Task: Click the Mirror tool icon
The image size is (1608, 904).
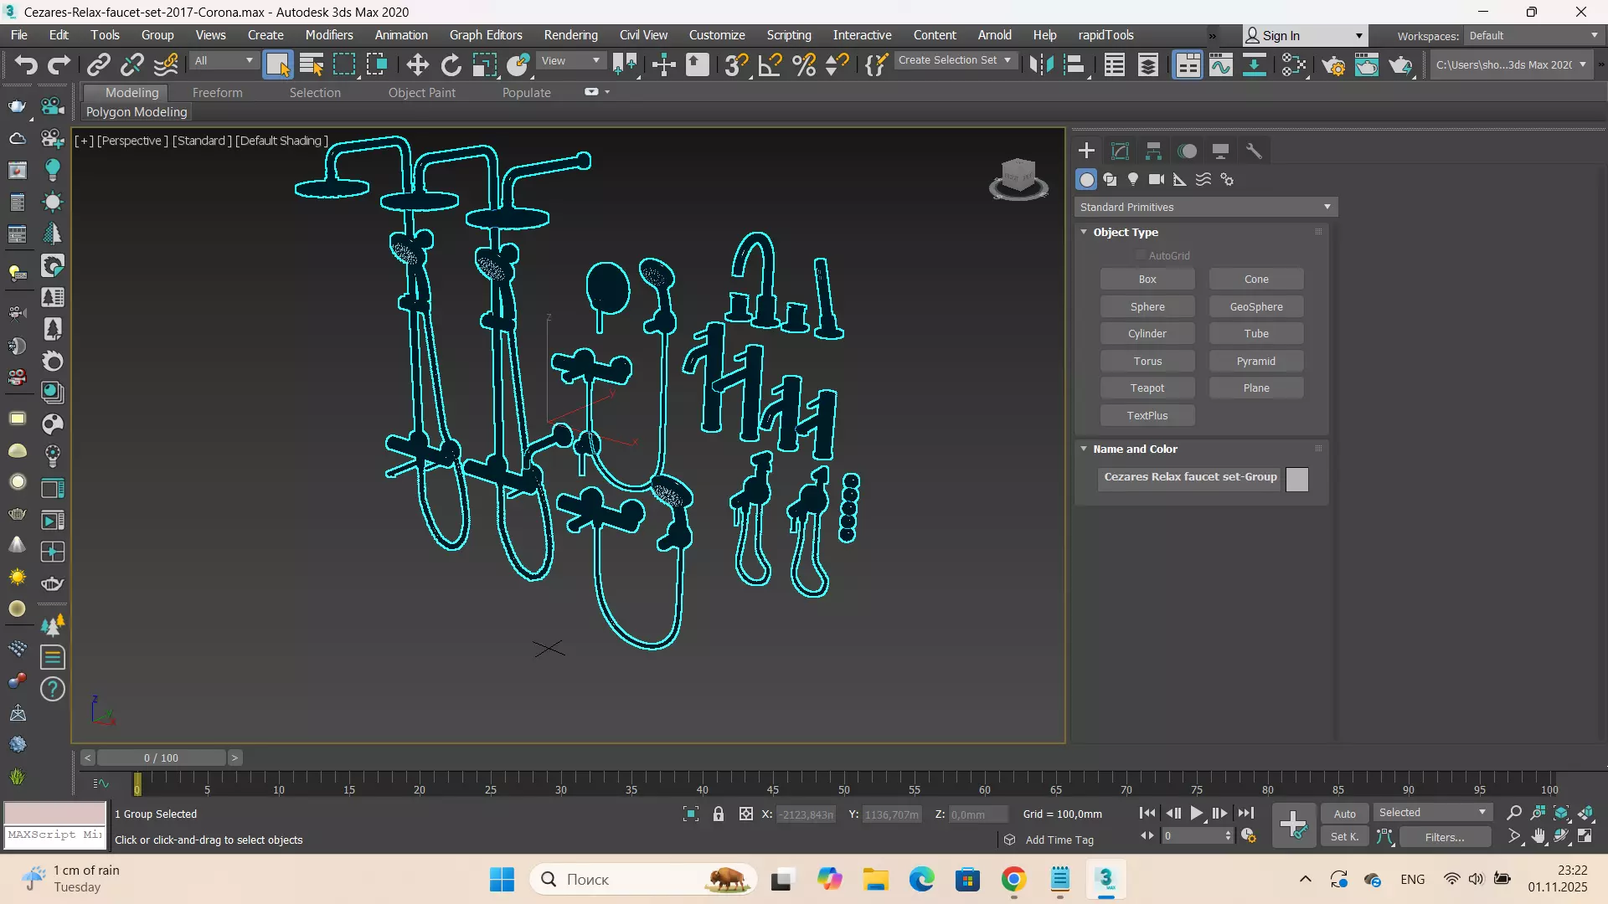Action: pyautogui.click(x=1041, y=64)
